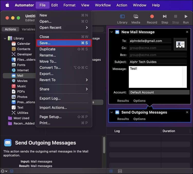Switch to the Actions tab

[10, 29]
